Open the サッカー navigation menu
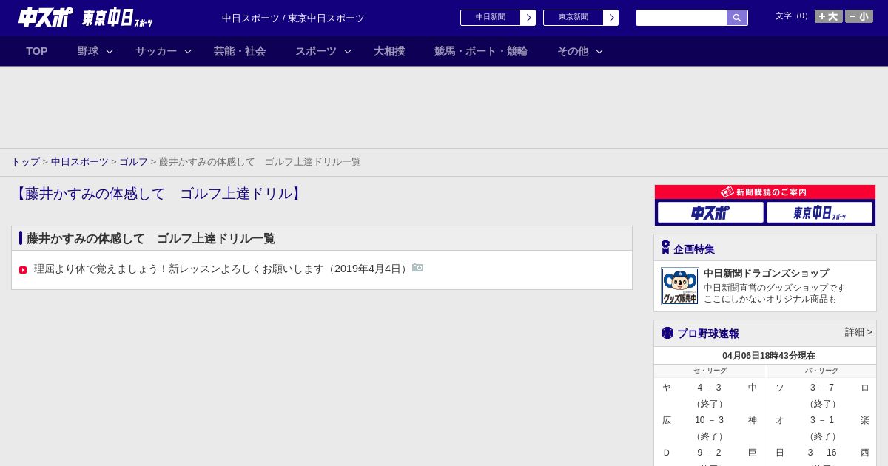888x466 pixels. 156,51
